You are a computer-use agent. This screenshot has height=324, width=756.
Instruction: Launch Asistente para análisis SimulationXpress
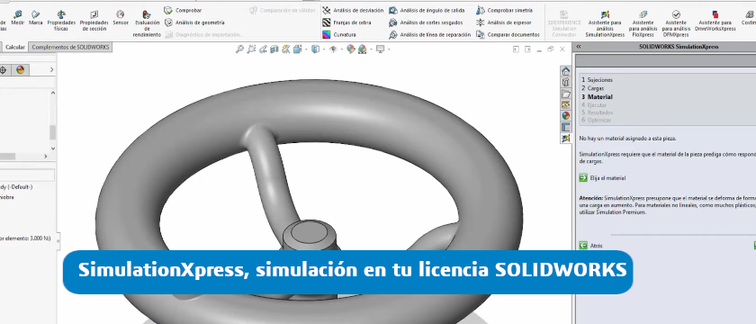(605, 23)
